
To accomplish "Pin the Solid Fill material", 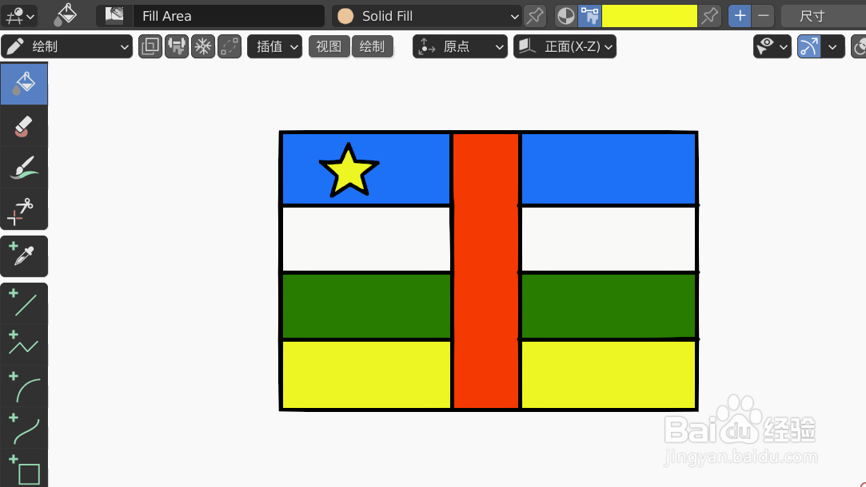I will [535, 16].
